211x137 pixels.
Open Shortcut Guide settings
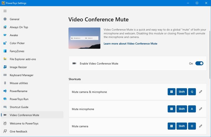click(32, 107)
